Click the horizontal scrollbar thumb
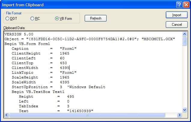The width and height of the screenshot is (191, 122). tap(87, 115)
